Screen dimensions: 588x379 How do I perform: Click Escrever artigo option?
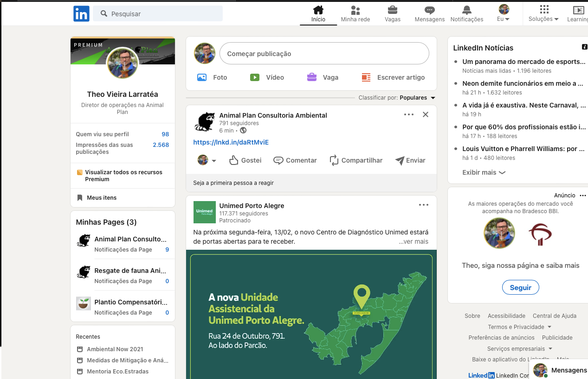(x=393, y=77)
